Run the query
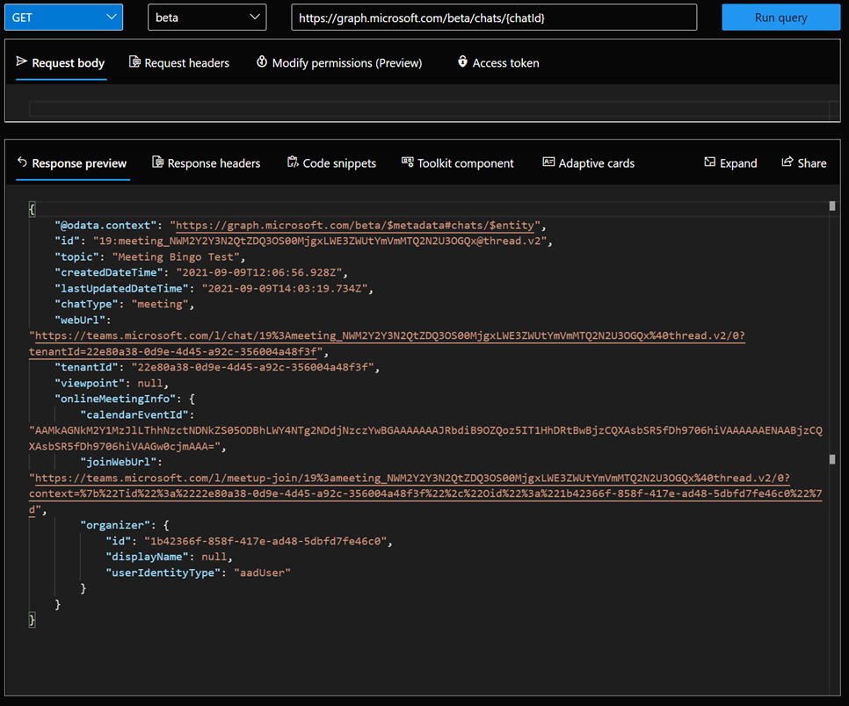 coord(780,18)
